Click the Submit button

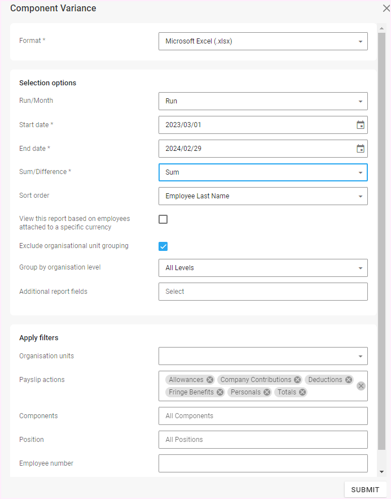[365, 489]
